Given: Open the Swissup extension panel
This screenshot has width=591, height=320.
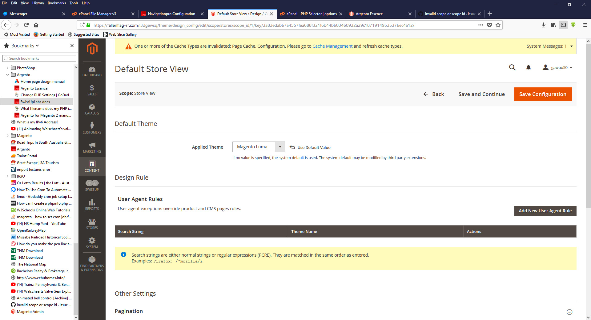Looking at the screenshot, I should point(92,185).
